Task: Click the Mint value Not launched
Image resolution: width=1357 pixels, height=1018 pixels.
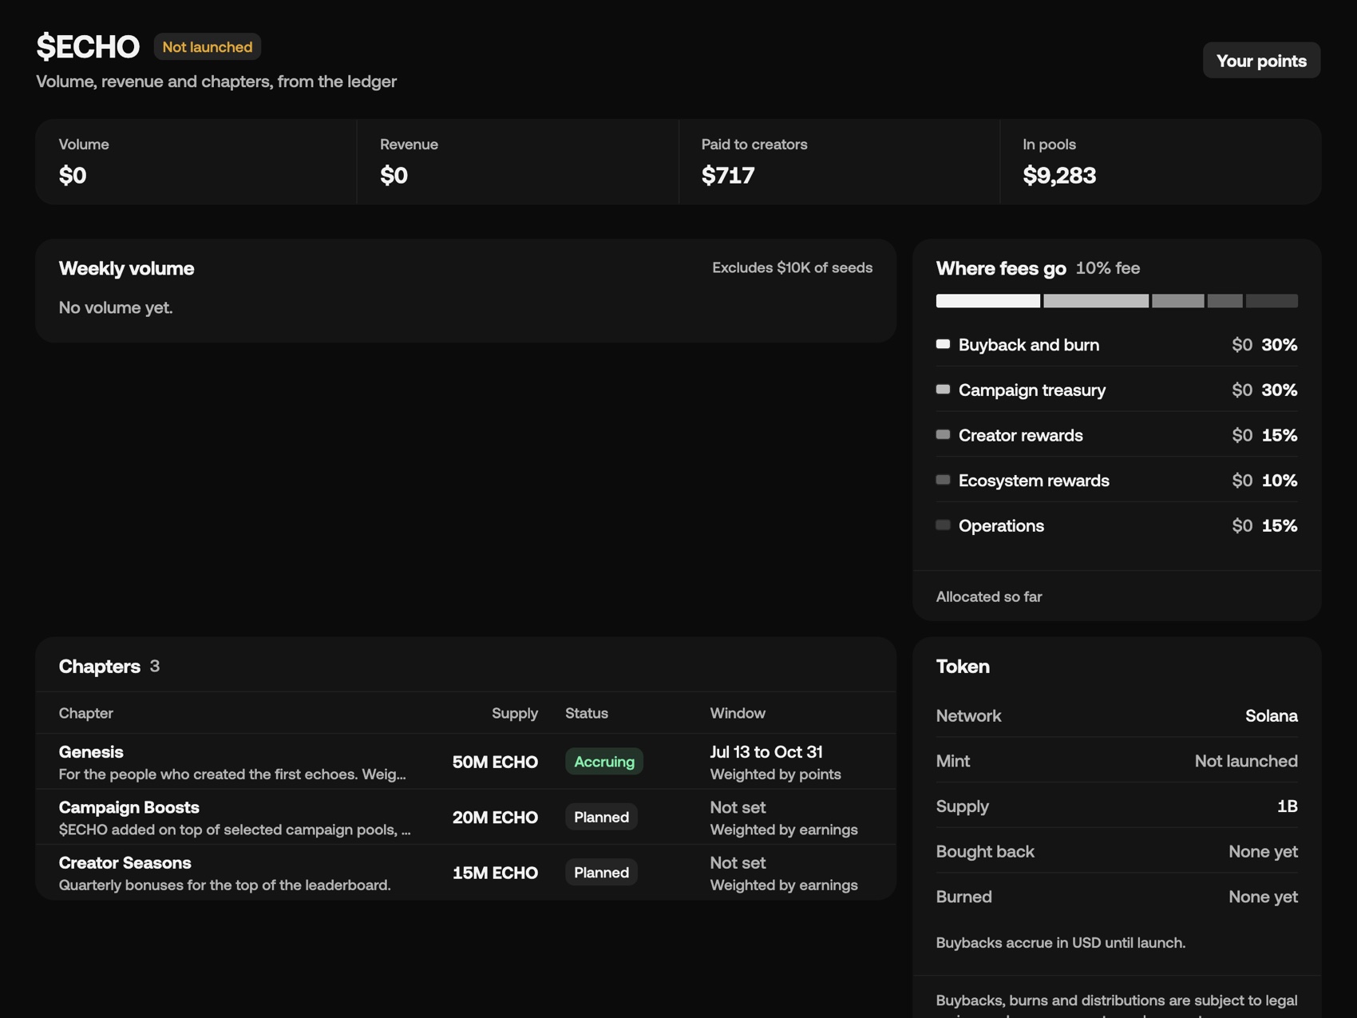Action: (x=1246, y=761)
